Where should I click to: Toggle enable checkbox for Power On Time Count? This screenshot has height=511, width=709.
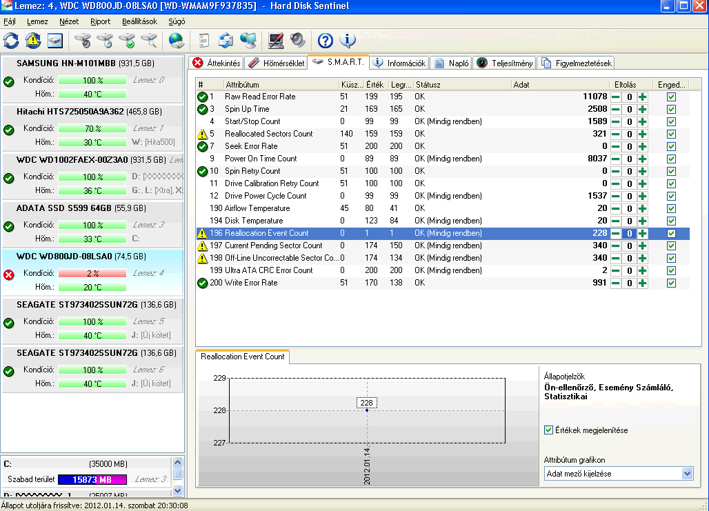(x=671, y=159)
